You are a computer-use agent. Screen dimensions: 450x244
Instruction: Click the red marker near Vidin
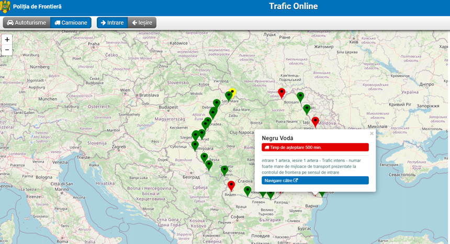231,185
